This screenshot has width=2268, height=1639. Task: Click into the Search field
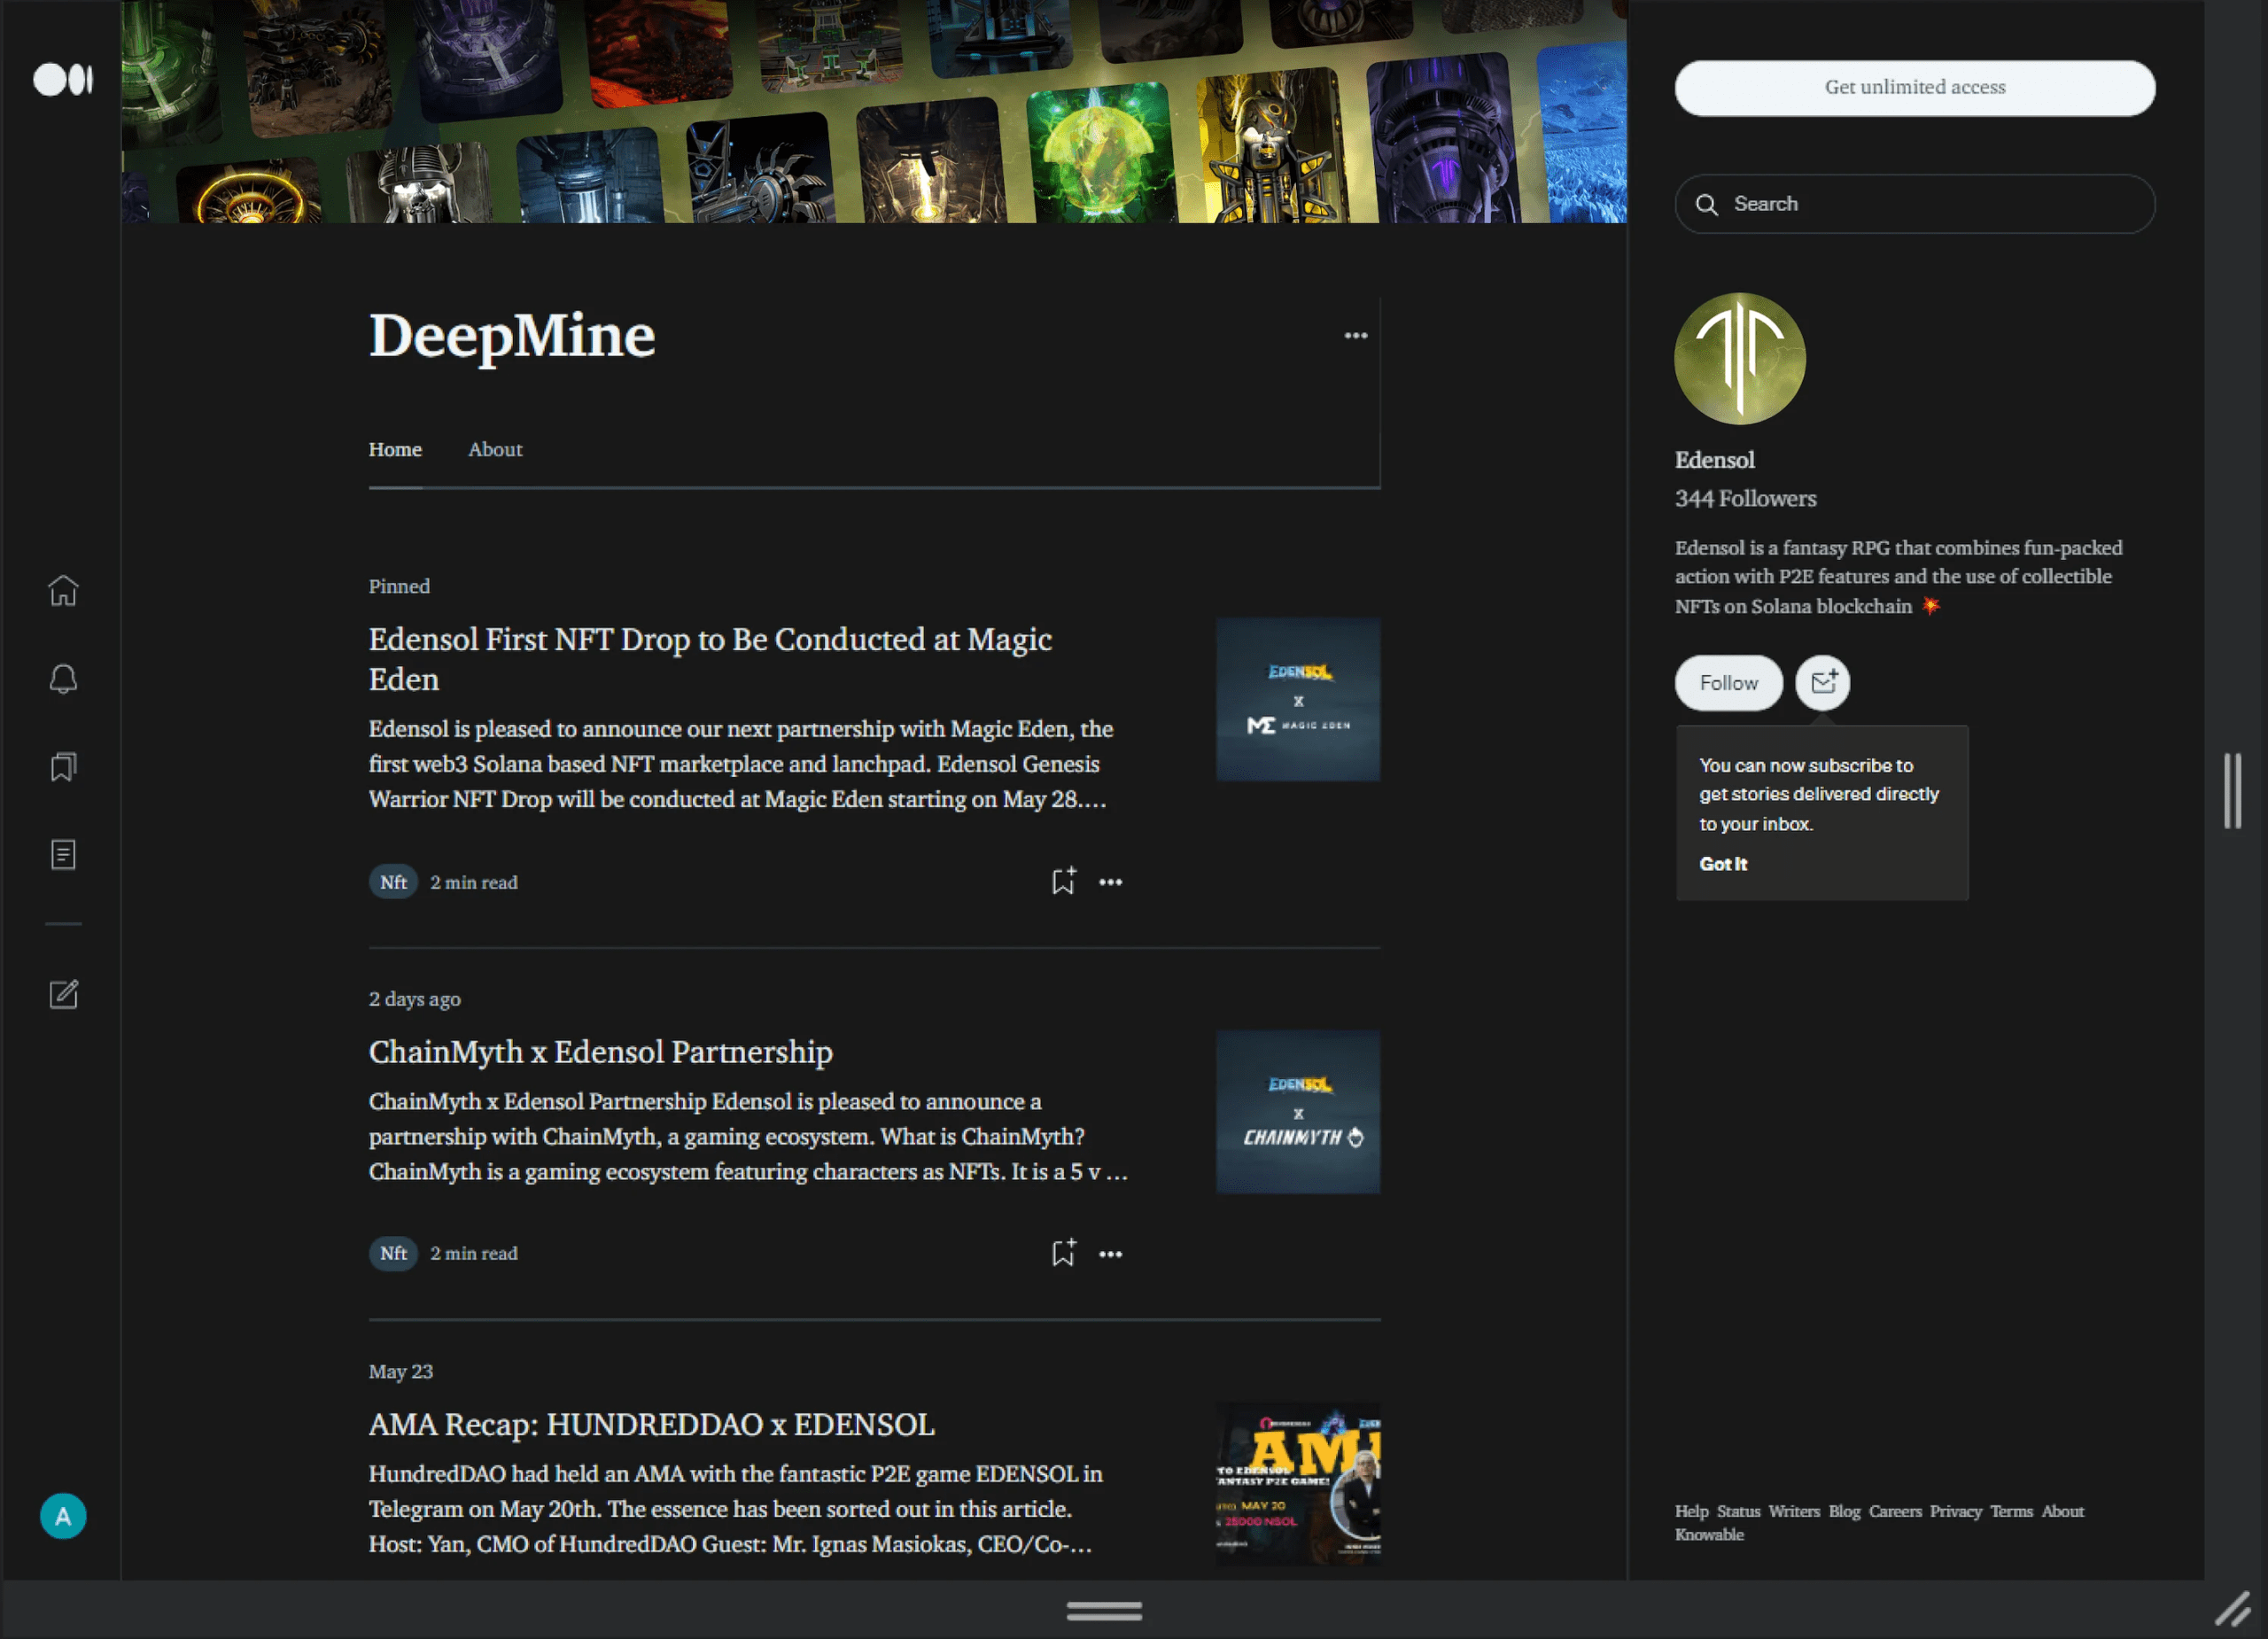(1914, 204)
